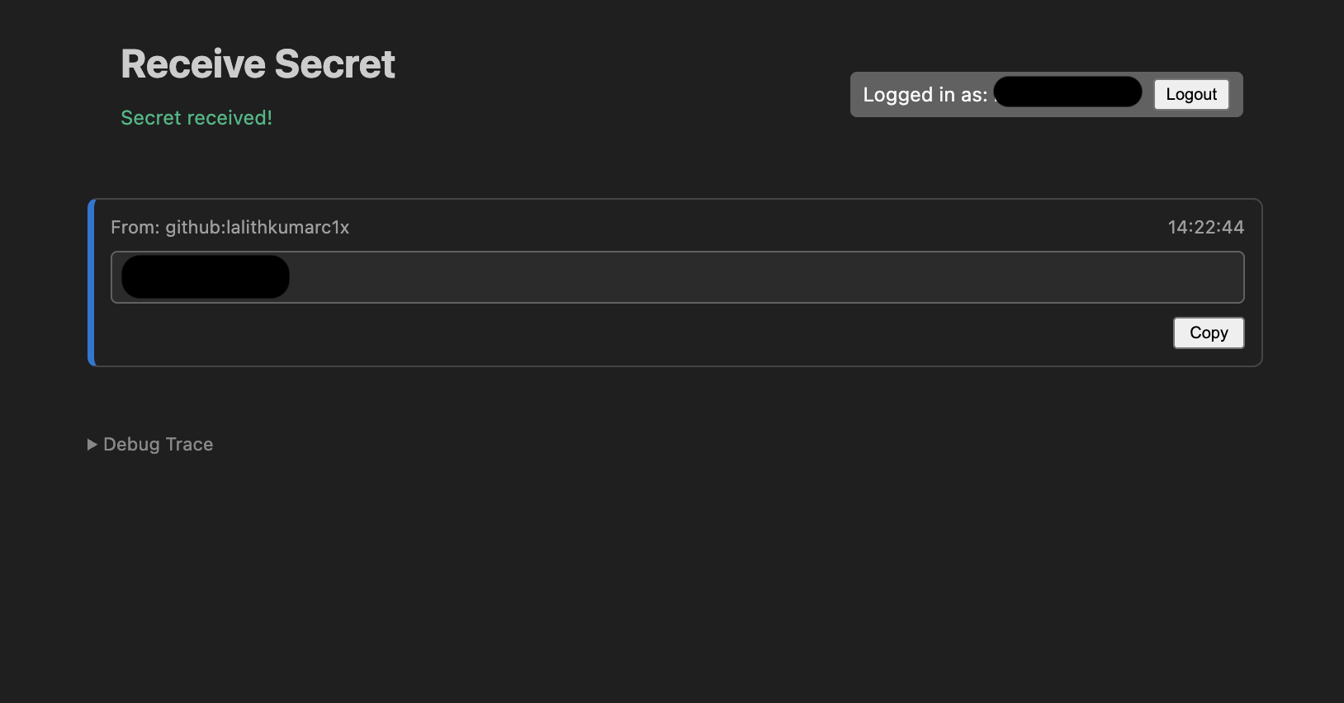Expand the Debug Trace section

(x=150, y=444)
